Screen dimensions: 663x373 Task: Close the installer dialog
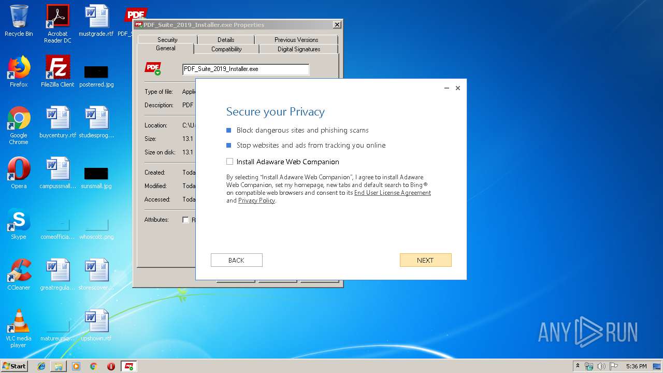pos(458,88)
